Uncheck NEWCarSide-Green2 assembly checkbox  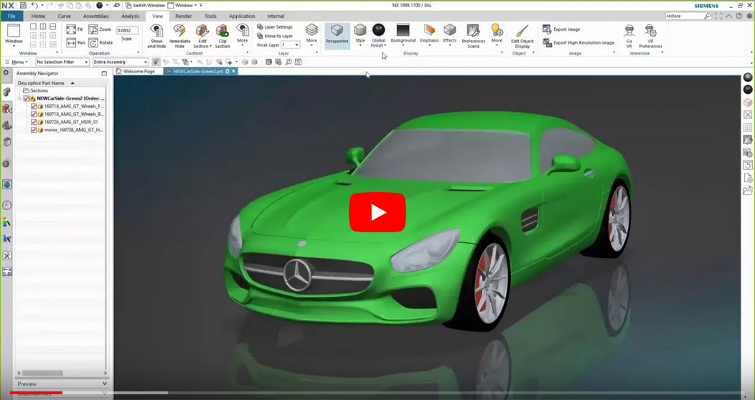[x=27, y=98]
